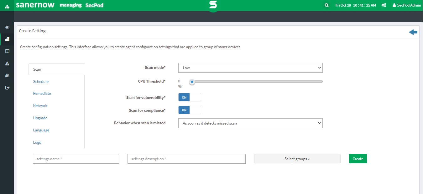Click the green Create button
The height and width of the screenshot is (194, 423).
358,159
